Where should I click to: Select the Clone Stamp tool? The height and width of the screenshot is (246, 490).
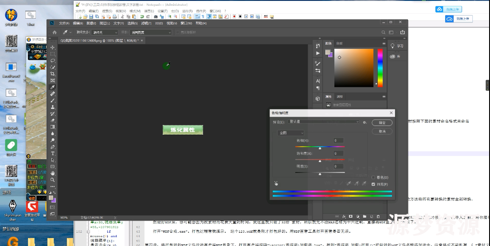point(52,107)
